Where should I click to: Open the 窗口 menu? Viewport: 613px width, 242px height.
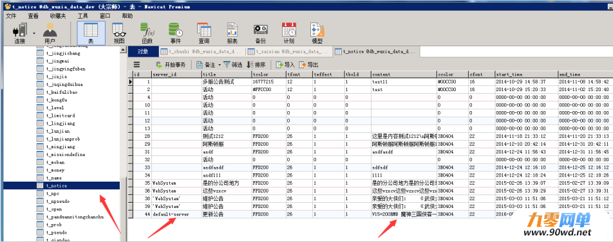pyautogui.click(x=105, y=16)
